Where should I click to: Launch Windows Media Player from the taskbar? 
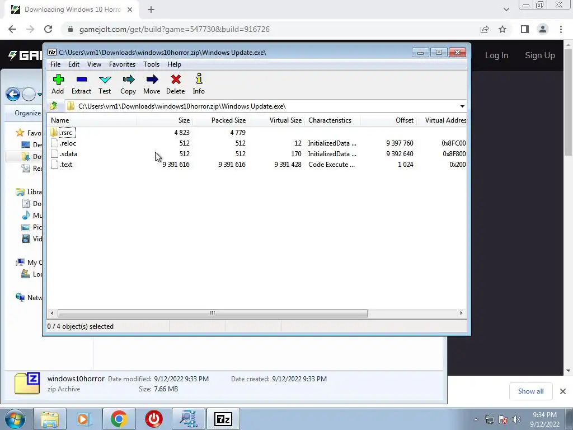pos(84,419)
